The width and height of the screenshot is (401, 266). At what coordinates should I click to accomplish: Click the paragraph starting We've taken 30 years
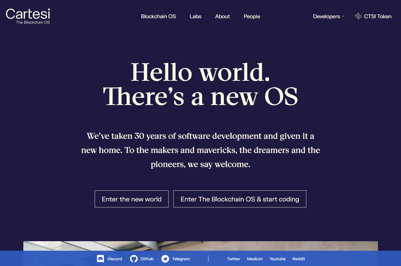coord(201,150)
